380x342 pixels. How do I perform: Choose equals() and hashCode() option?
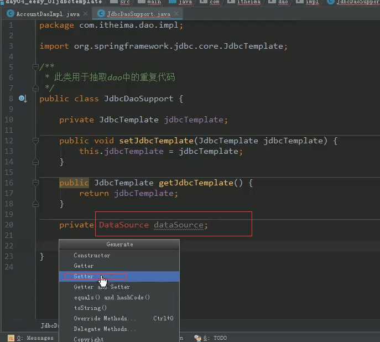coord(112,297)
